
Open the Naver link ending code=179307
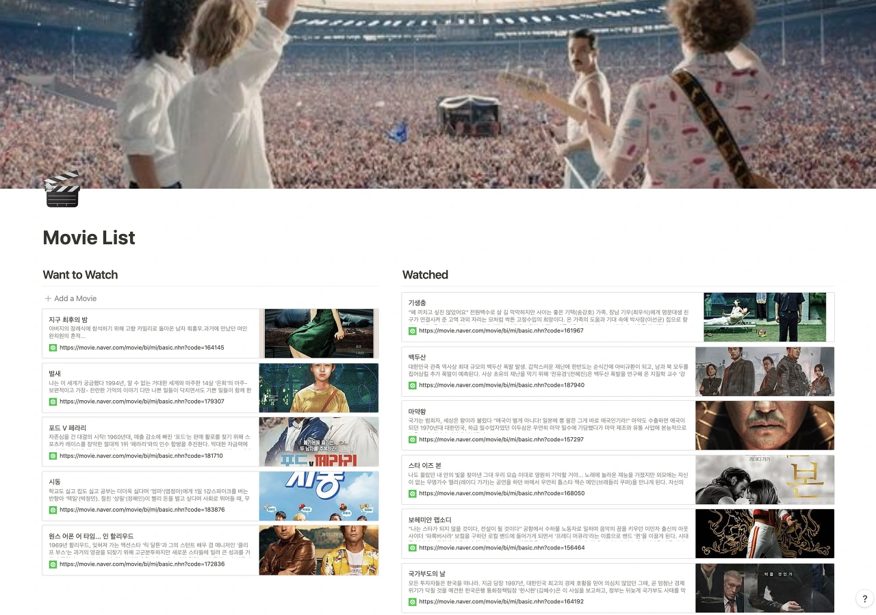point(142,402)
